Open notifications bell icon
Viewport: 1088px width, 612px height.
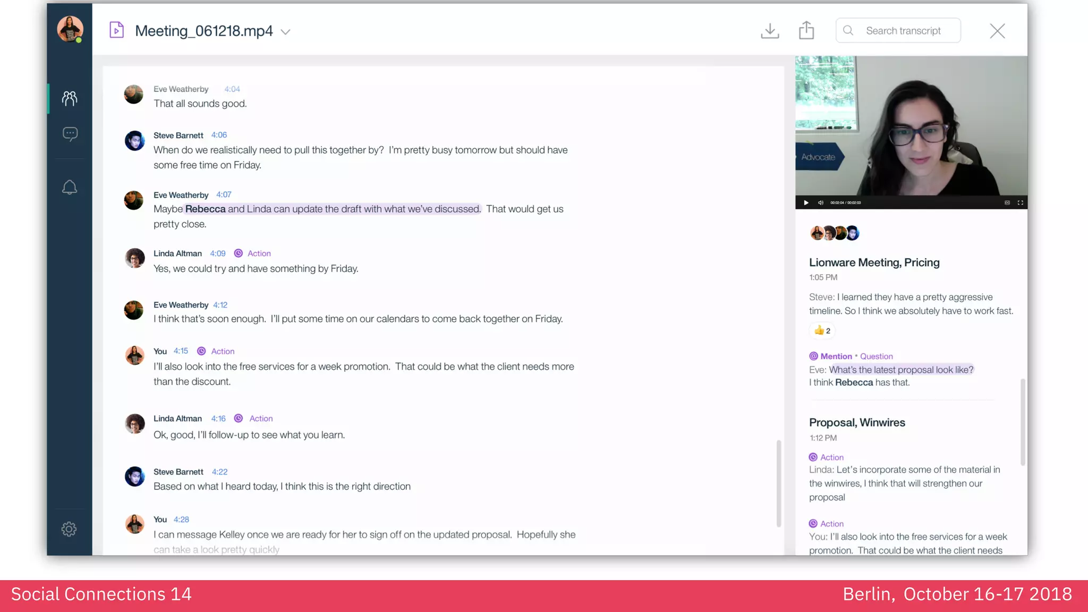(70, 187)
